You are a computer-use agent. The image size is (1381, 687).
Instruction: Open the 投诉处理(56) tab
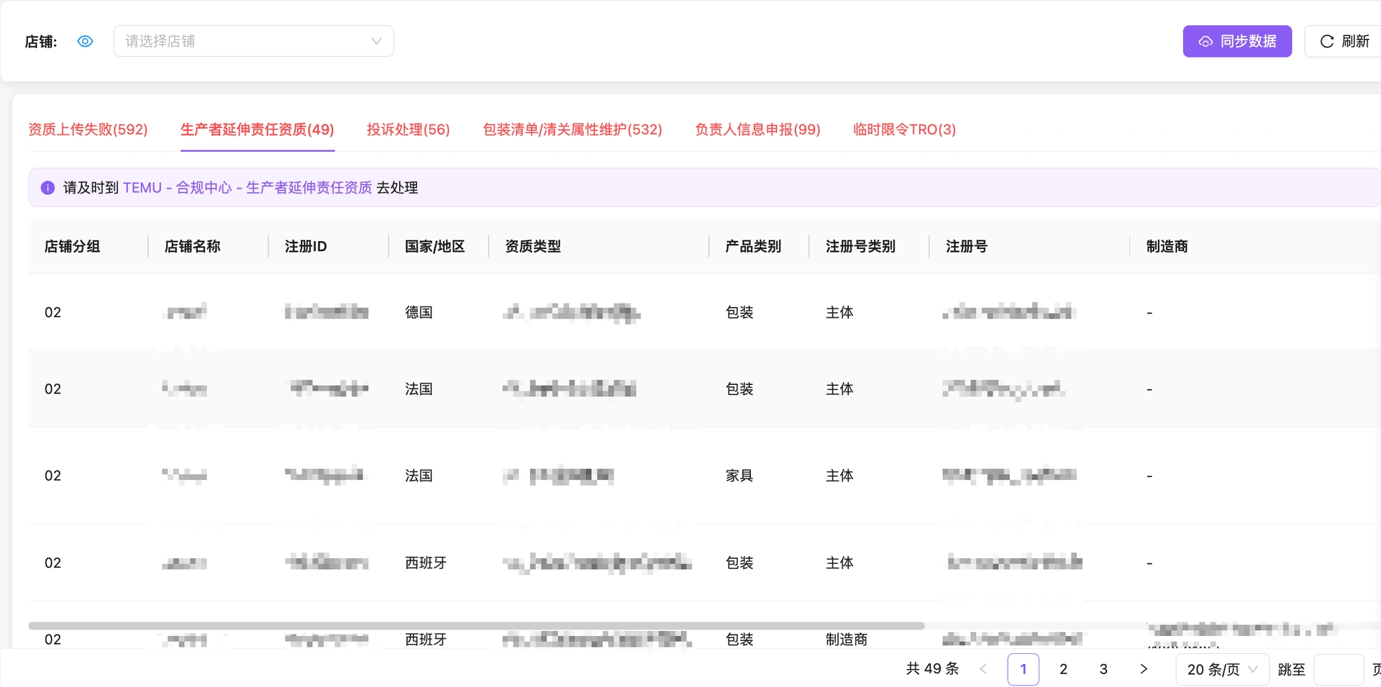(x=409, y=129)
